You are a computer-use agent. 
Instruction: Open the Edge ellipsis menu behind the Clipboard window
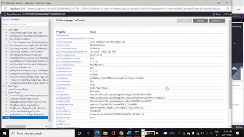[239, 10]
